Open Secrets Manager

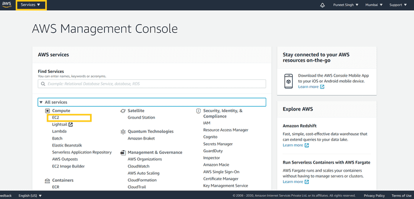[218, 144]
